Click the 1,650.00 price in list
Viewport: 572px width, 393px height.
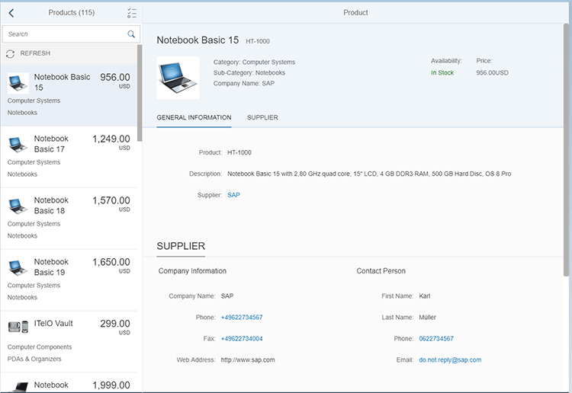tap(111, 262)
